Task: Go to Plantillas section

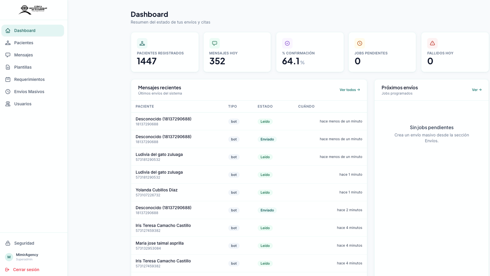Action: 33,67
